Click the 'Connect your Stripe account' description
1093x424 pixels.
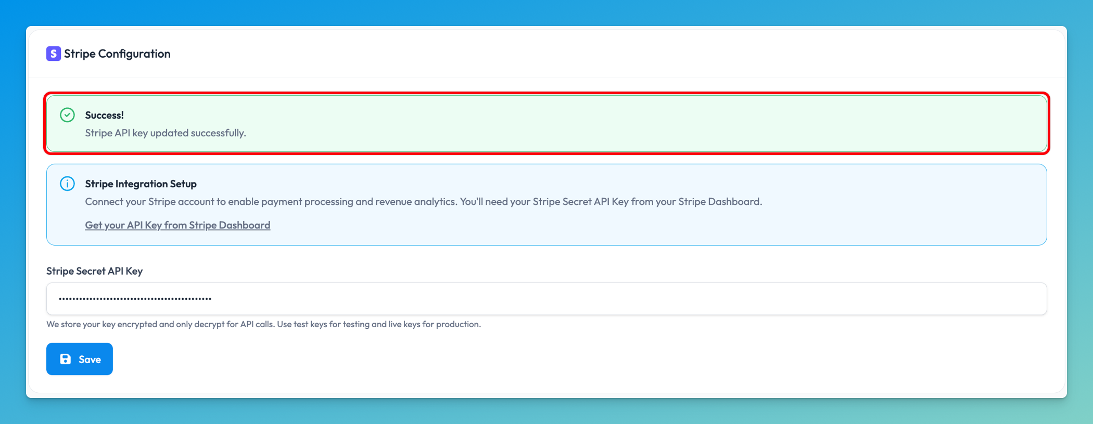click(423, 202)
